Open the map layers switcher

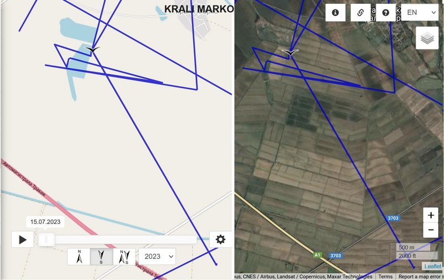tap(427, 38)
